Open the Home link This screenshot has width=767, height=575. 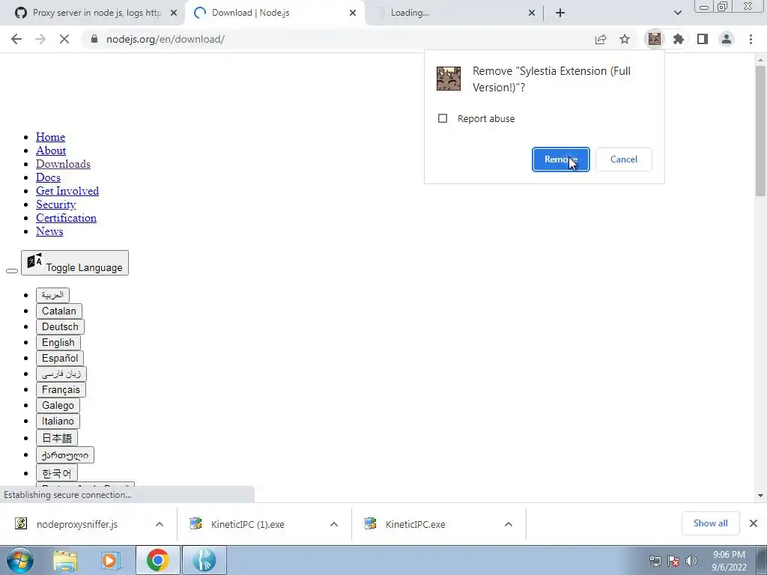tap(50, 137)
